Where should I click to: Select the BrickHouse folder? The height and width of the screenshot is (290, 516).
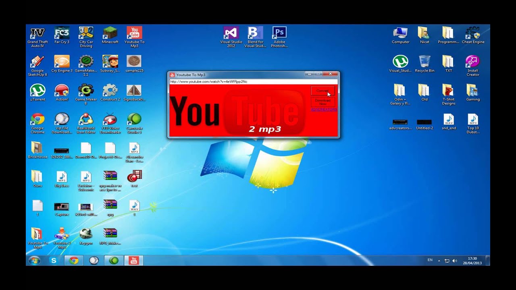37,150
